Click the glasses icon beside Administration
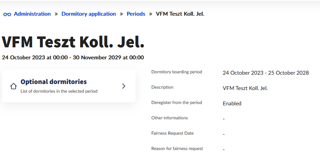Viewport: 320px width, 157px height. (7, 14)
